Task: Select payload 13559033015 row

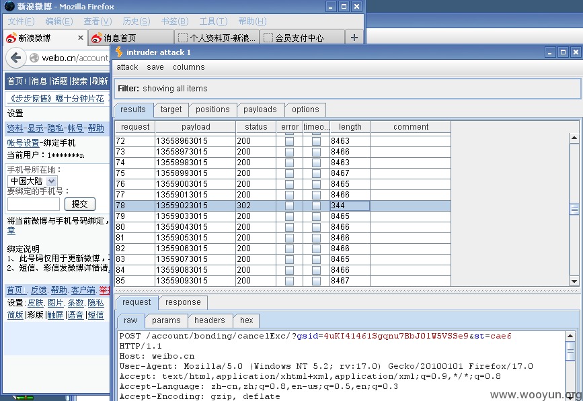Action: (282, 216)
